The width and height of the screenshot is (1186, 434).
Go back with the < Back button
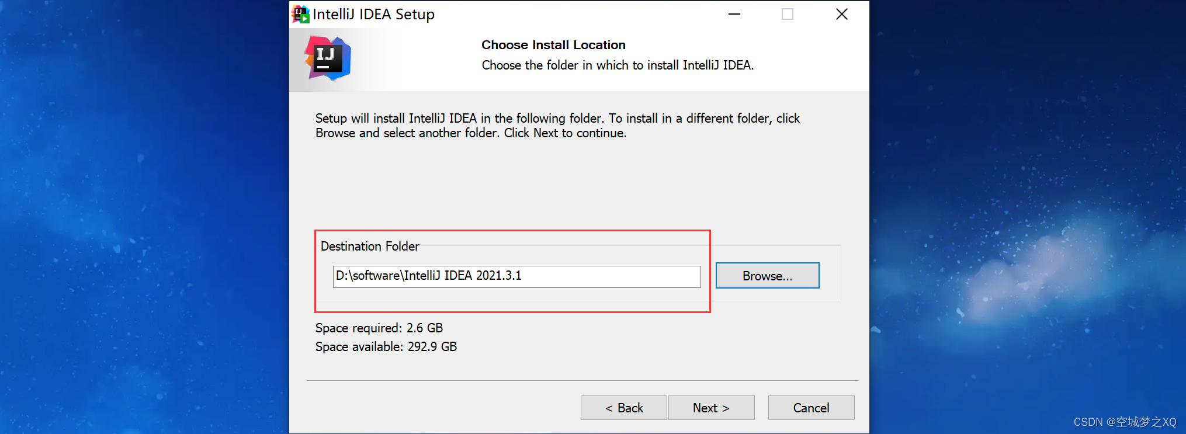[623, 408]
